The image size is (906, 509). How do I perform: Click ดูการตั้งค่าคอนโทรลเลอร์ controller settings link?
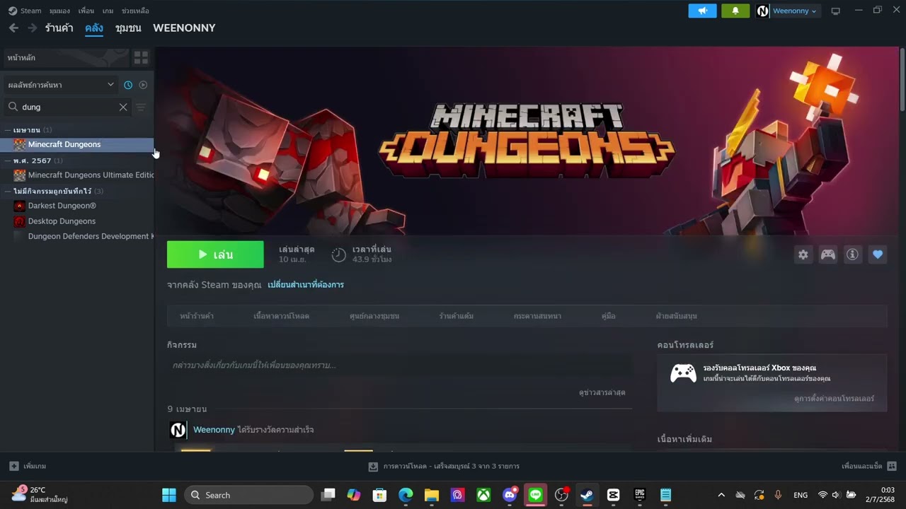834,399
